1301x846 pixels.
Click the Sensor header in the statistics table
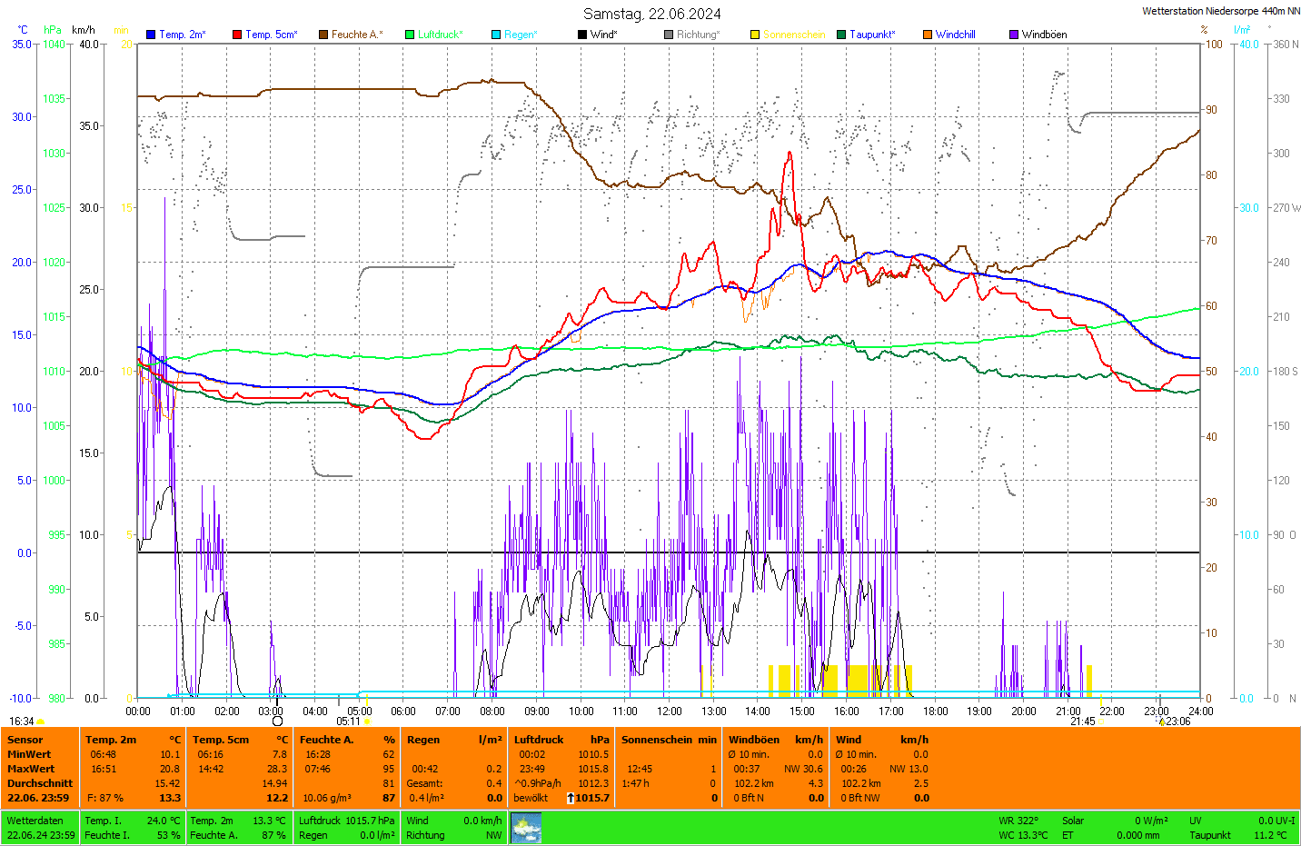coord(25,740)
